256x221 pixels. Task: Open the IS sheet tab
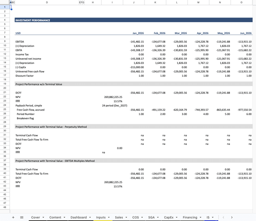(x=208, y=217)
